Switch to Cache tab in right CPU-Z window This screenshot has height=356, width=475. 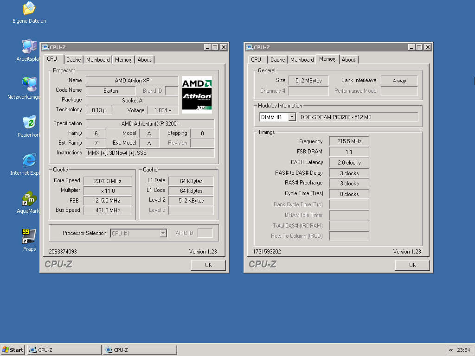point(278,60)
